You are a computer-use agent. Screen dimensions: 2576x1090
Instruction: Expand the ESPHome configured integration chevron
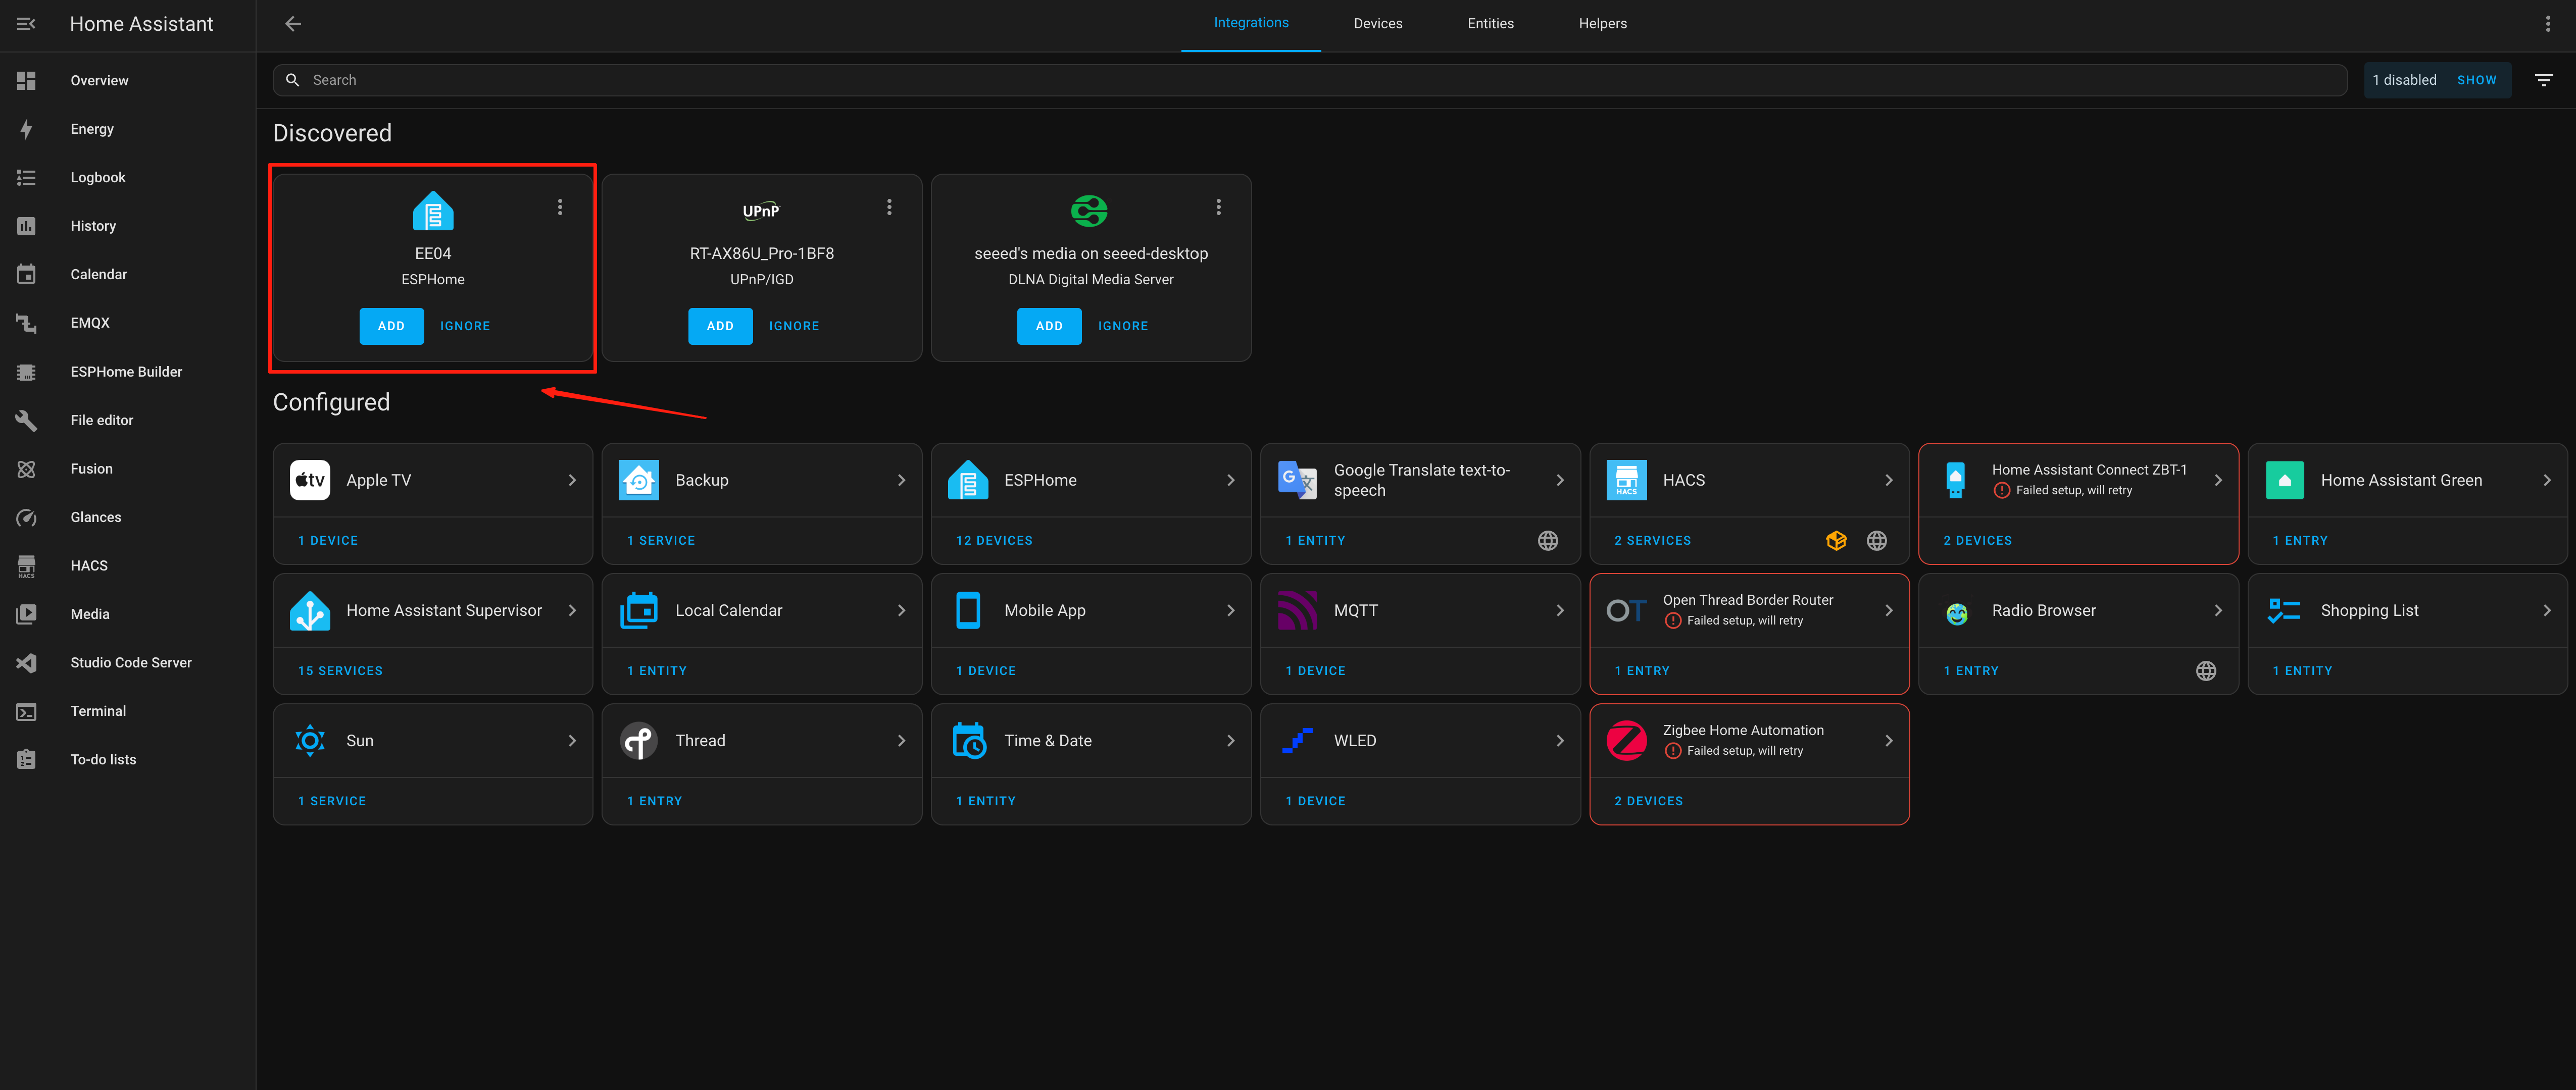(1230, 481)
